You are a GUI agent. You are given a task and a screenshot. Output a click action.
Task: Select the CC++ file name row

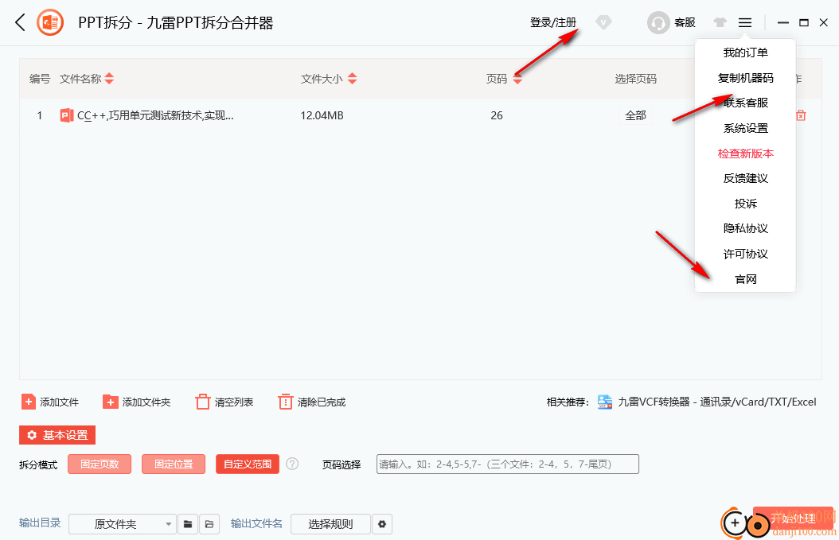(155, 115)
